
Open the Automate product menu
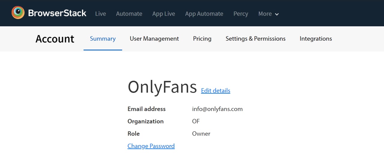[x=129, y=14]
